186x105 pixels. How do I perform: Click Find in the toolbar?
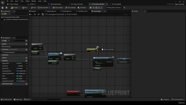33,8
